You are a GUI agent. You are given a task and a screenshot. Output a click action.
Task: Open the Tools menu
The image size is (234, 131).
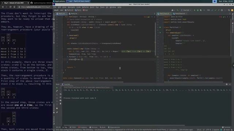point(102,7)
